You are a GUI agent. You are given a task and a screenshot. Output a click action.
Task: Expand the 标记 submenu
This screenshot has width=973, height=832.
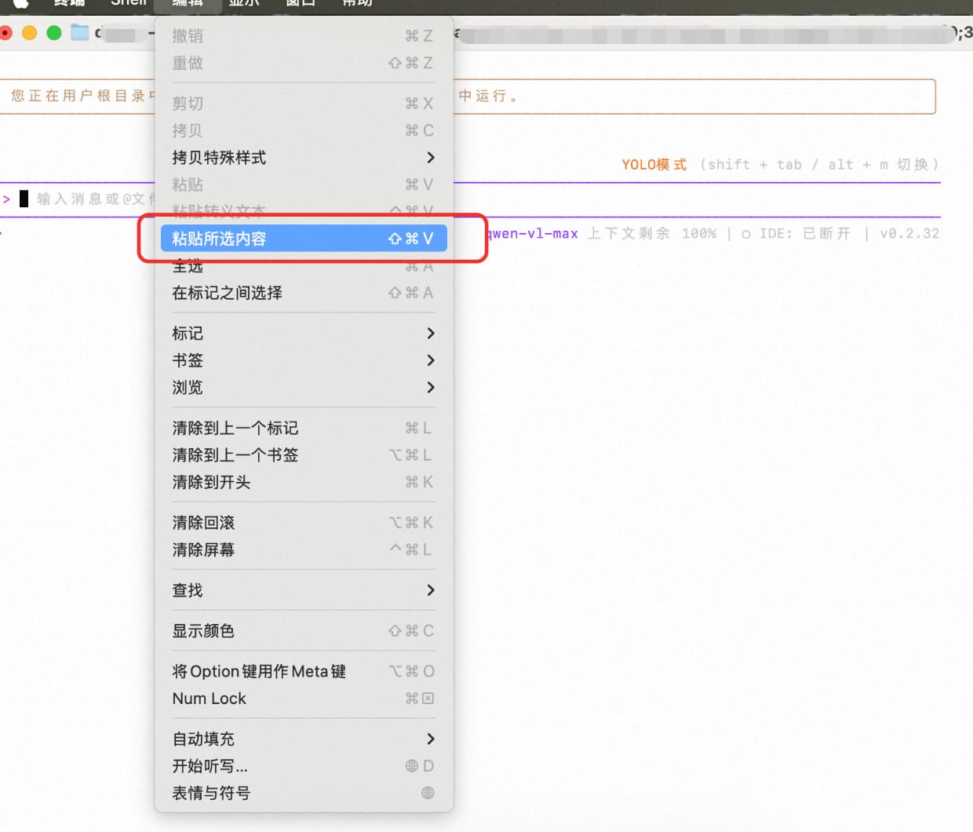[303, 334]
